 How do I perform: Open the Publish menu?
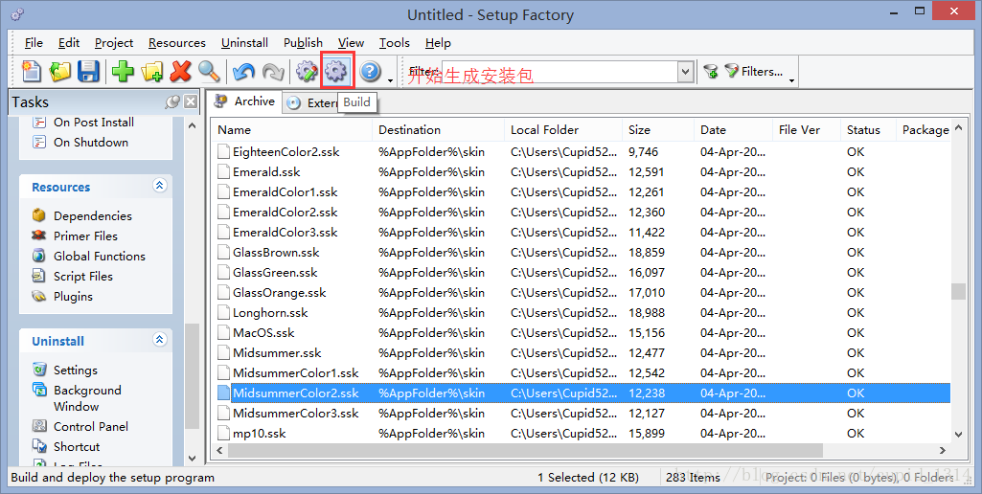(x=303, y=42)
